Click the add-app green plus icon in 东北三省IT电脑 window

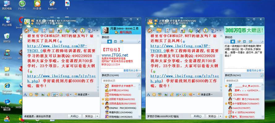(67, 30)
